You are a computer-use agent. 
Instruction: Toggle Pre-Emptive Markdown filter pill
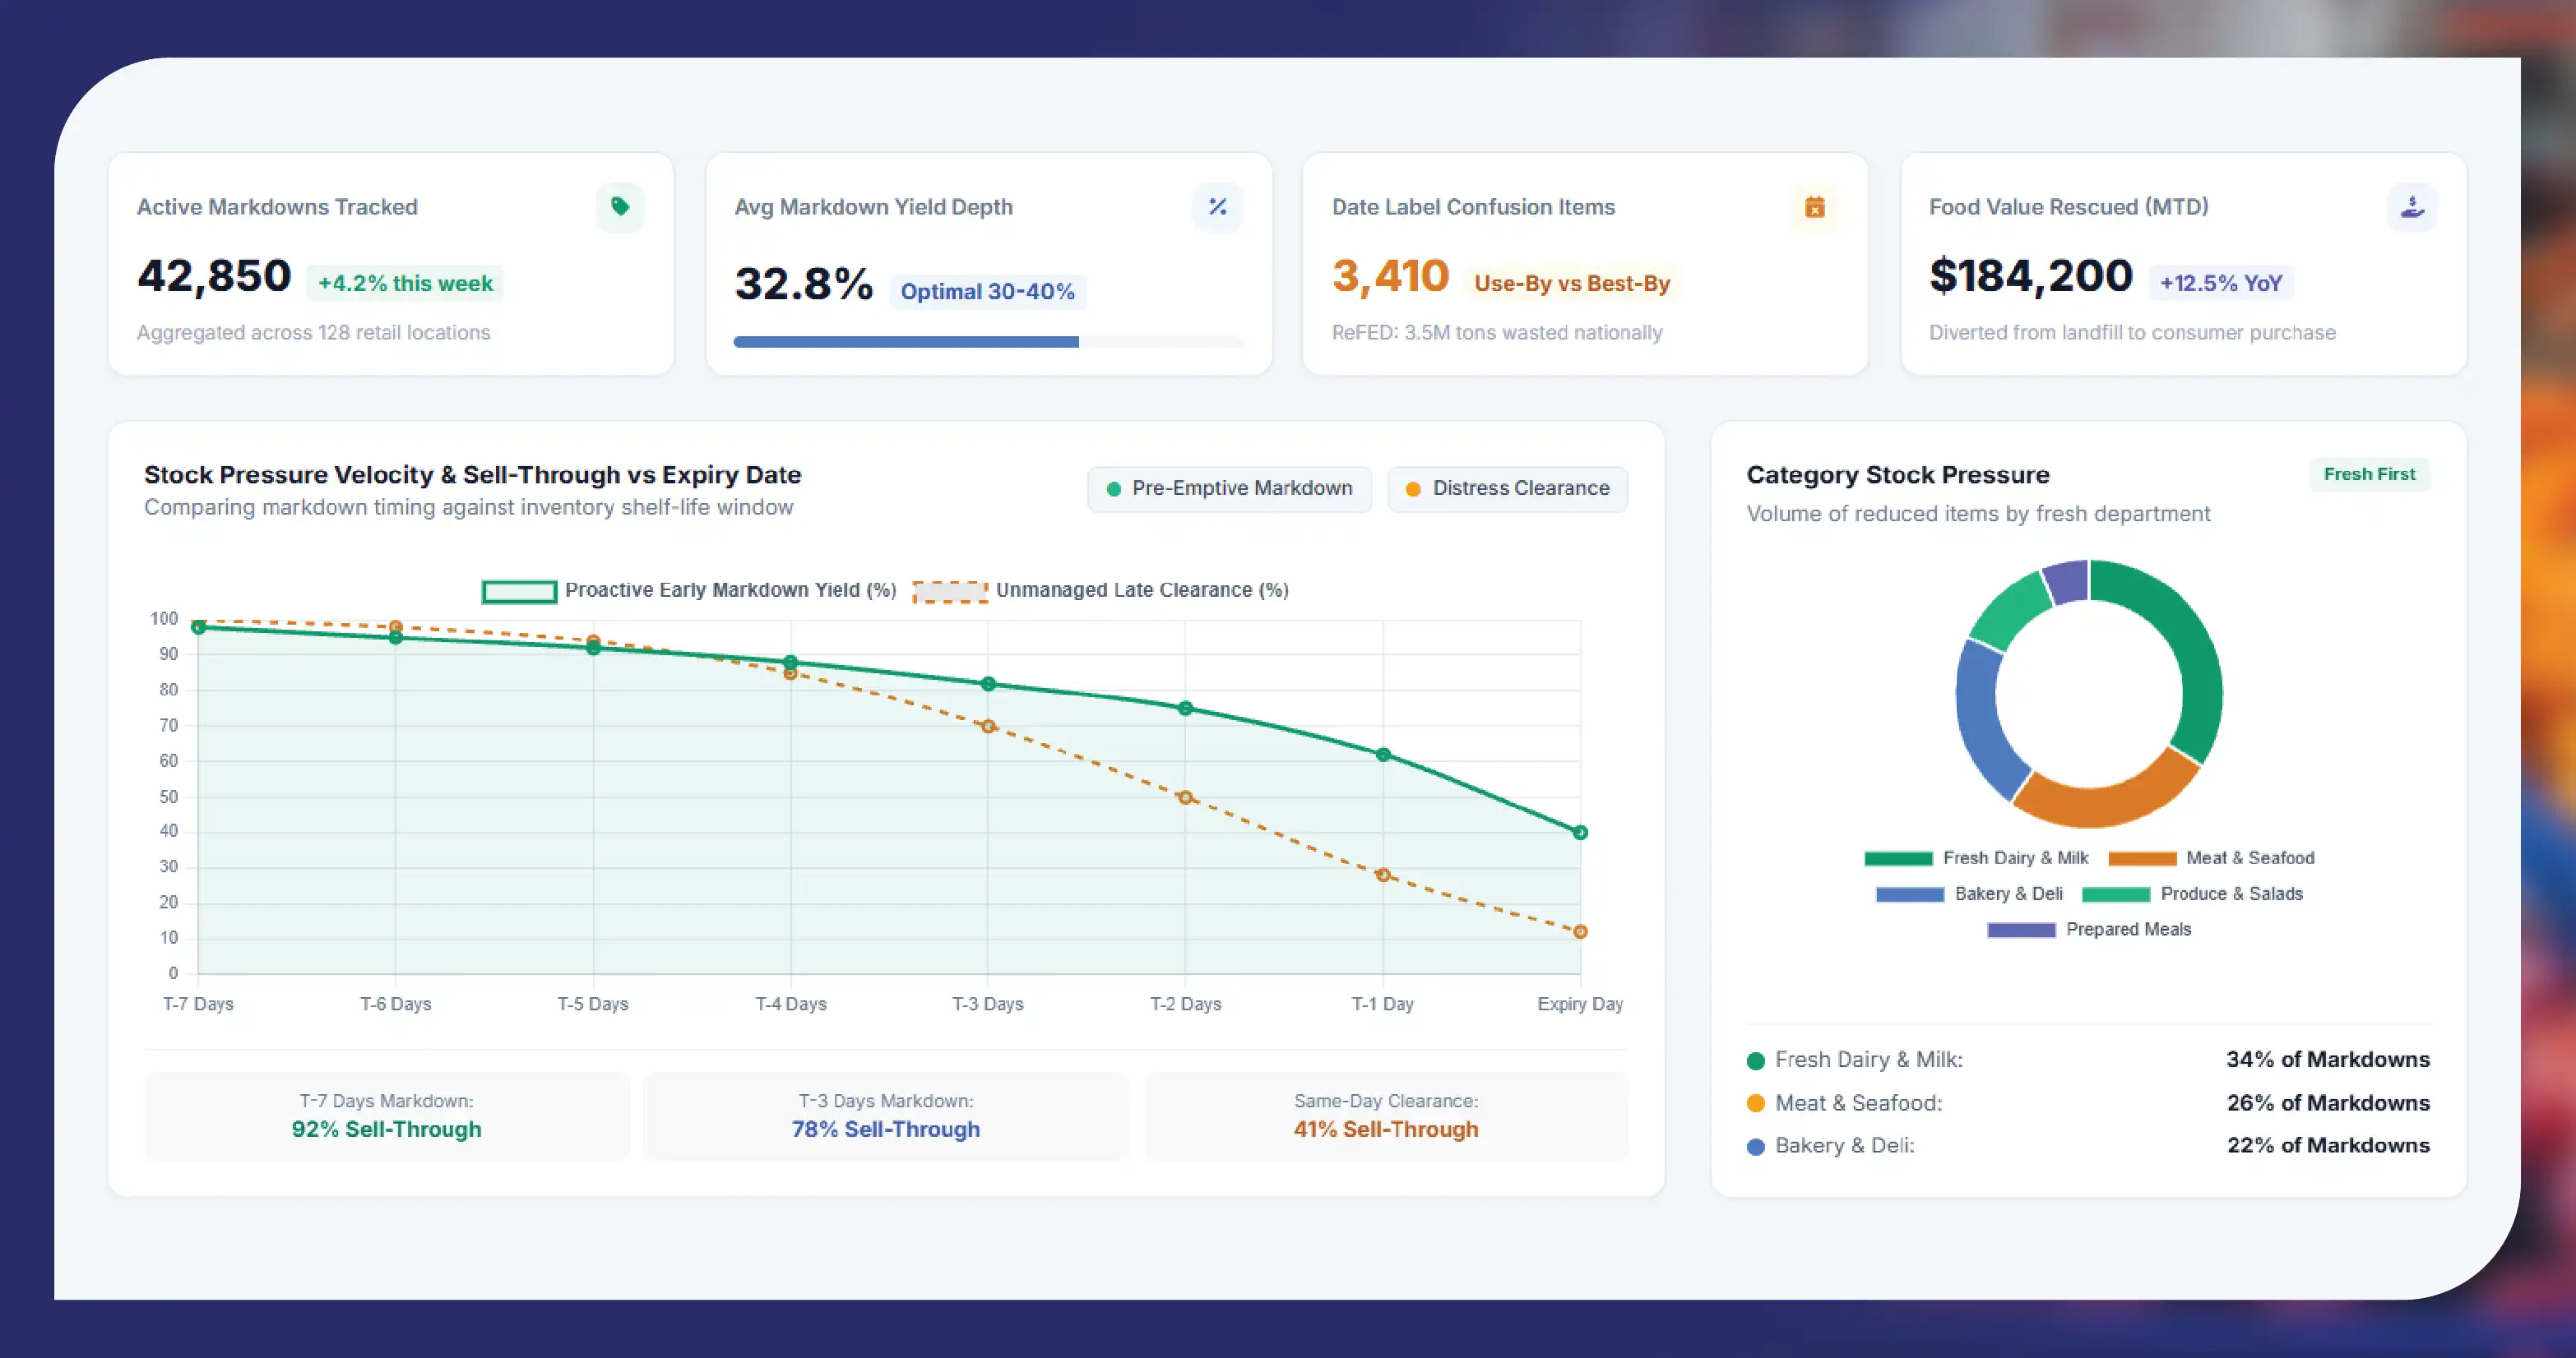[x=1229, y=488]
